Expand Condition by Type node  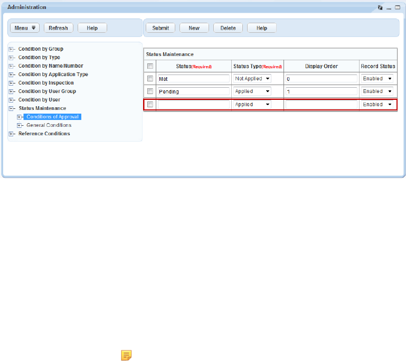(x=11, y=58)
